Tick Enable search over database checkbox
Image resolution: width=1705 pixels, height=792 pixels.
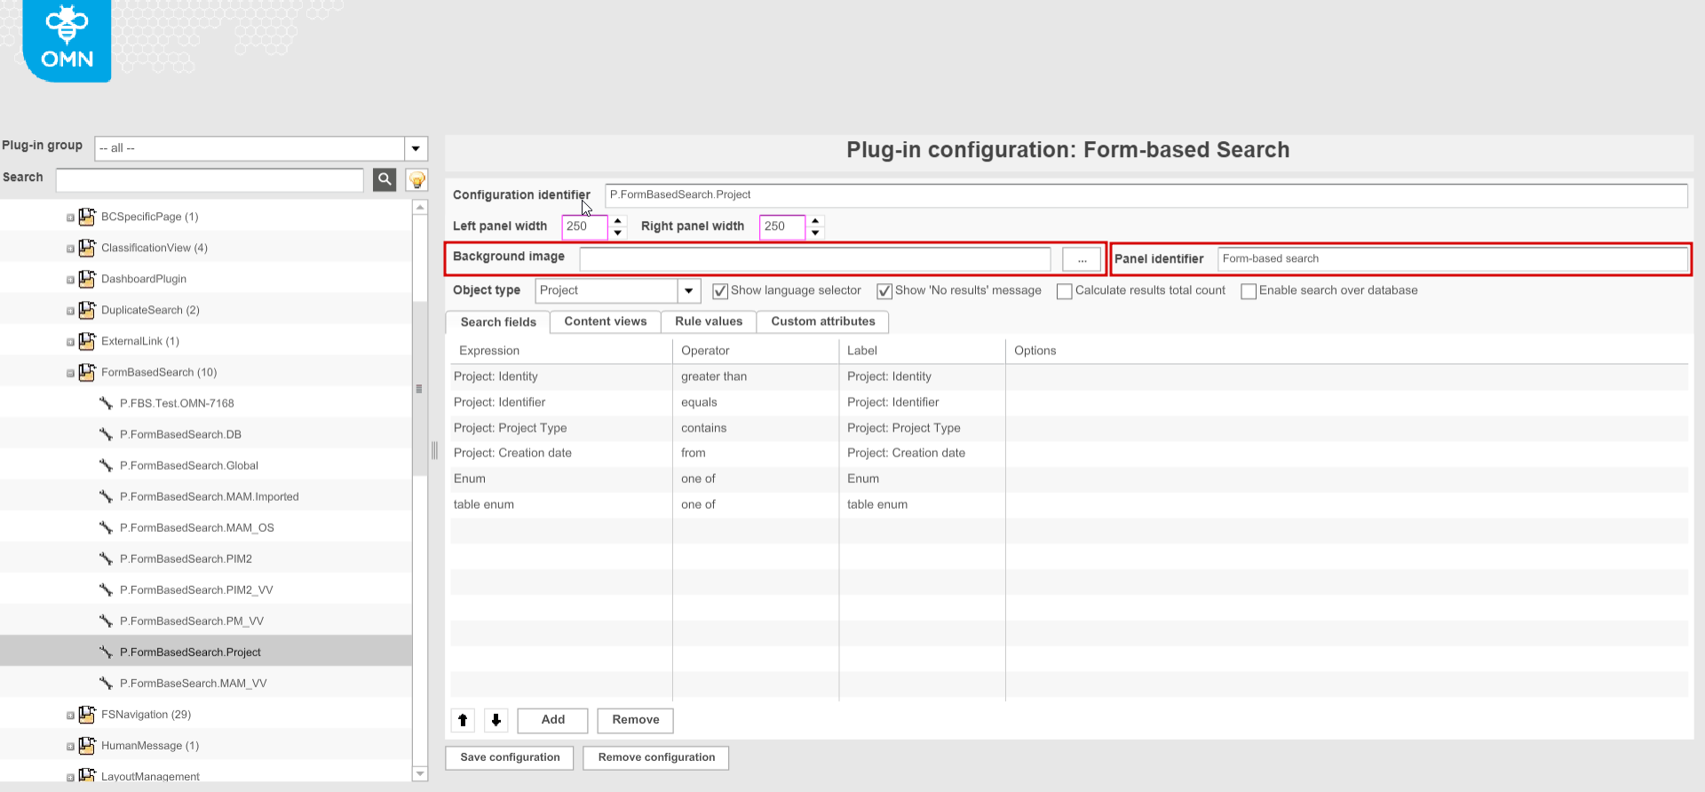click(x=1248, y=291)
